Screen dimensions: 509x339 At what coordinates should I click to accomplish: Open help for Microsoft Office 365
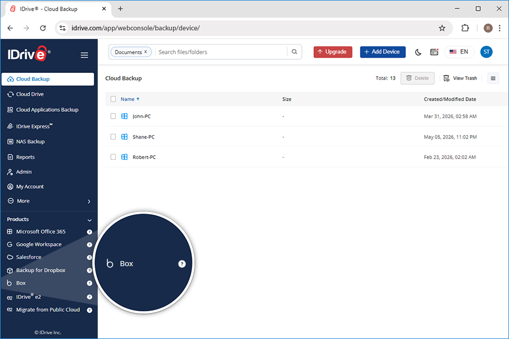click(89, 232)
